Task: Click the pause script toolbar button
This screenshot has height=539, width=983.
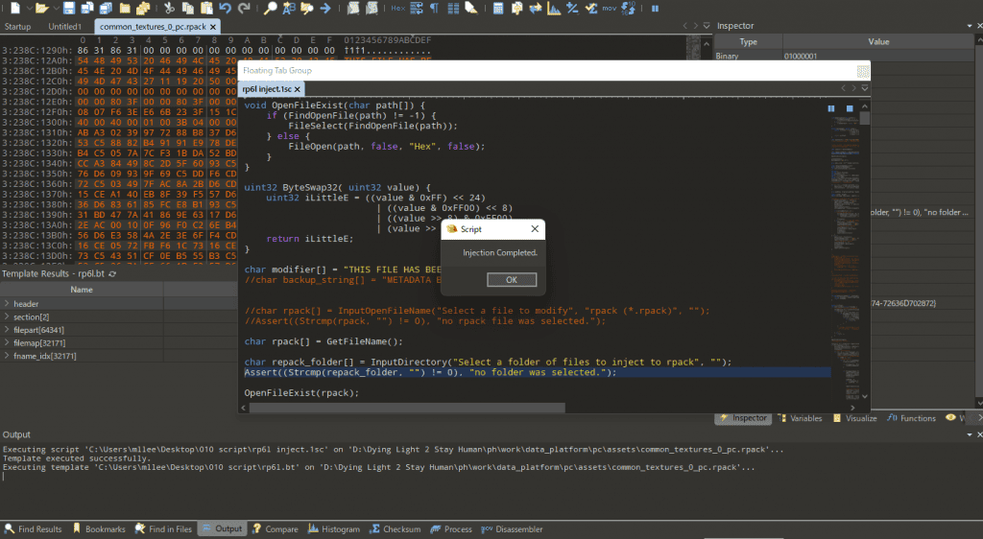Action: (x=655, y=8)
